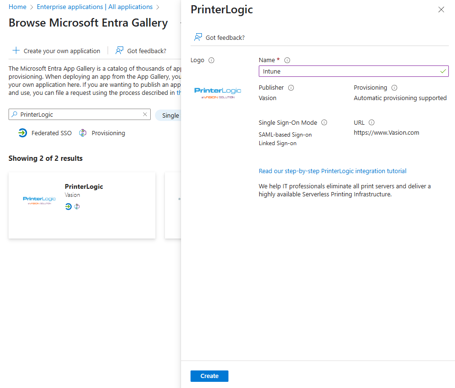Click the Showing 2 of 2 results heading
Viewport: 455px width, 388px height.
point(45,158)
